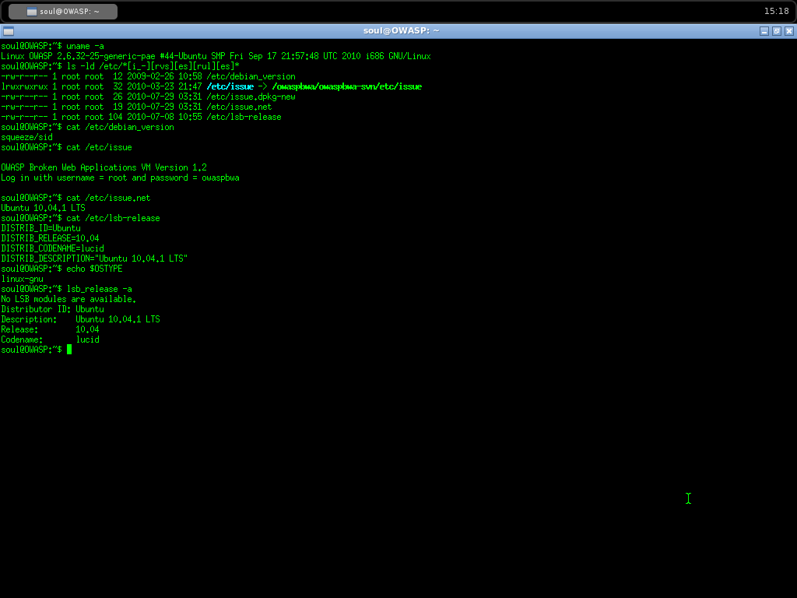Click the 'cat /etc/issue.net' command
Screen dimensions: 797x598
[108, 198]
